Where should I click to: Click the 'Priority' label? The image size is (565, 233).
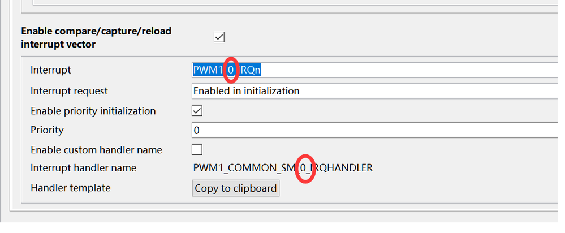pos(47,130)
